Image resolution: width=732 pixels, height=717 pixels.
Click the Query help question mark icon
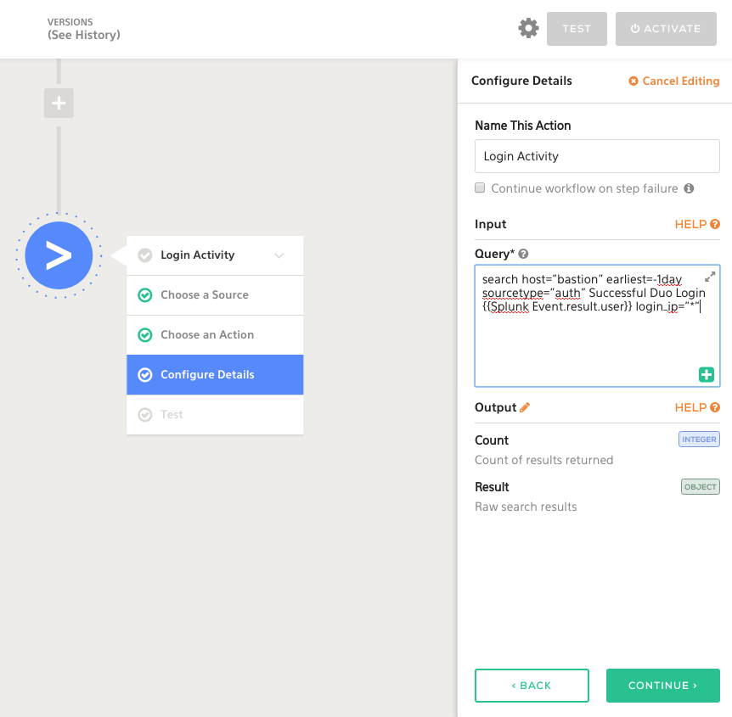[524, 254]
